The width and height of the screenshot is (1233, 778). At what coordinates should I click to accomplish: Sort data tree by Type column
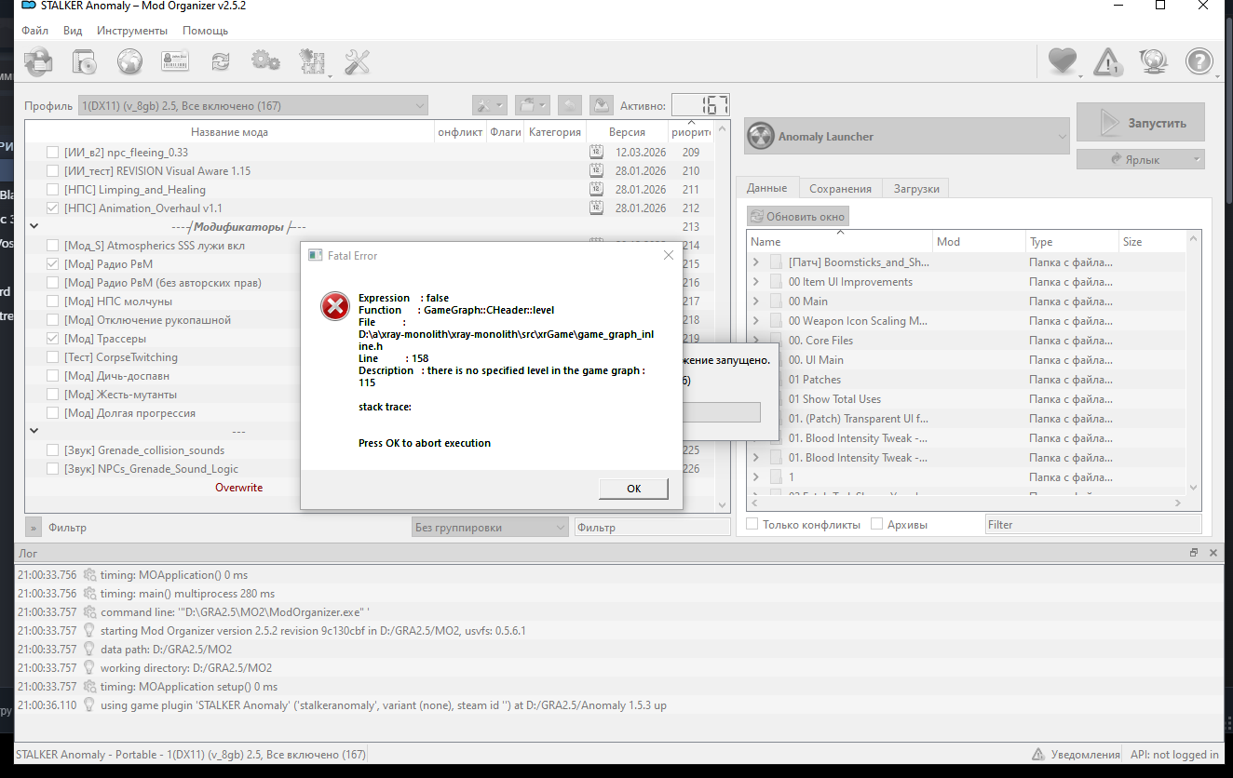(1071, 241)
